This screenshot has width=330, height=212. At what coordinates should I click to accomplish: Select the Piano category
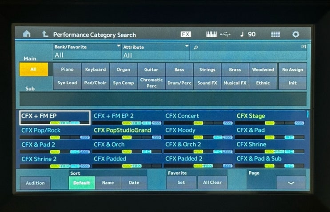[67, 70]
